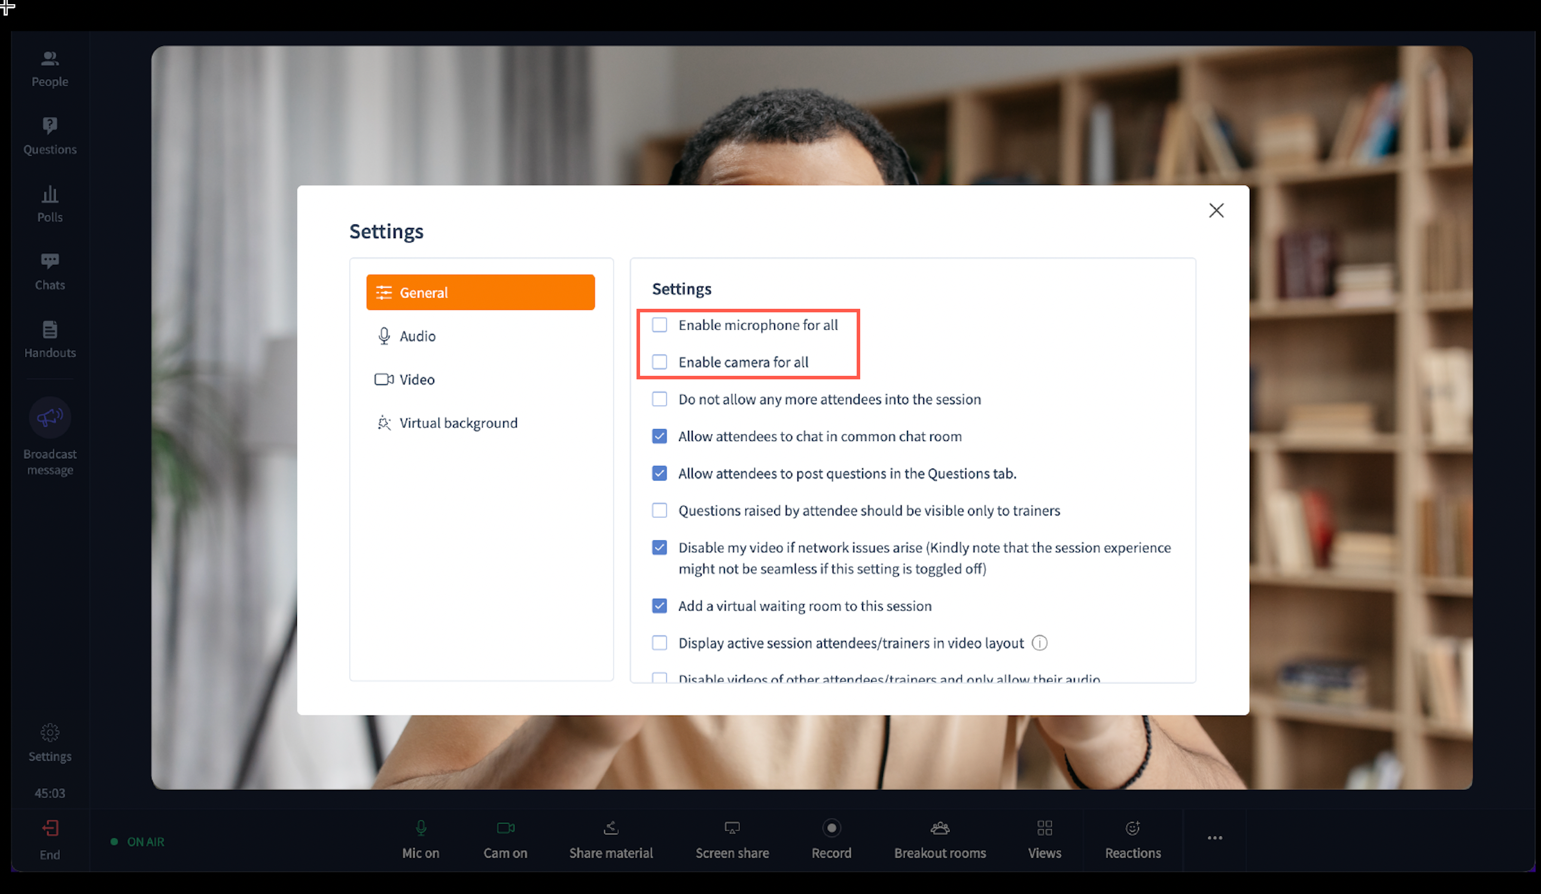This screenshot has width=1541, height=894.
Task: Start recording with the Record button
Action: click(x=831, y=840)
